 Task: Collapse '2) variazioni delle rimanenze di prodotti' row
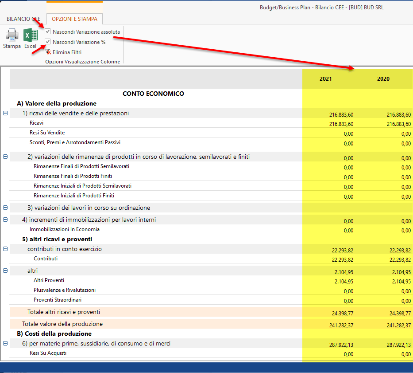click(5, 157)
